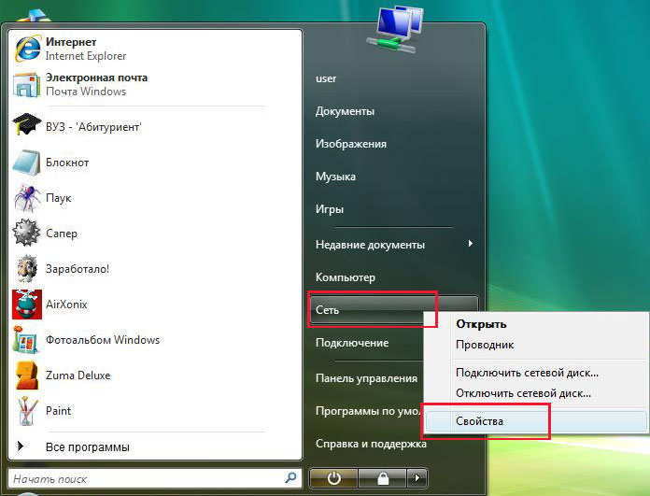Start the Паук spider solitaire icon
Screen dimensions: 650x496
26,198
